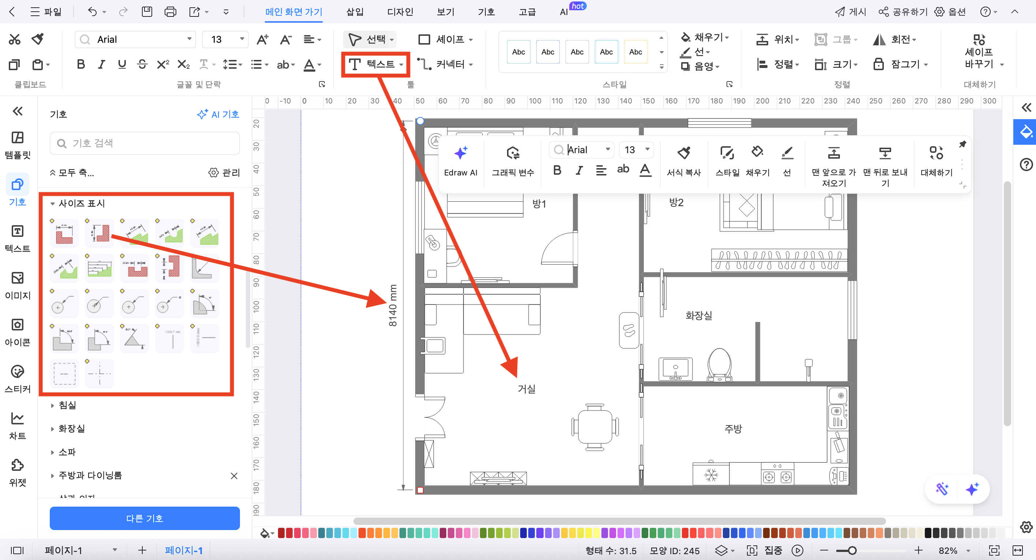Open the 아이콘 sidebar panel
Screen dimensions: 1036x560
click(17, 332)
